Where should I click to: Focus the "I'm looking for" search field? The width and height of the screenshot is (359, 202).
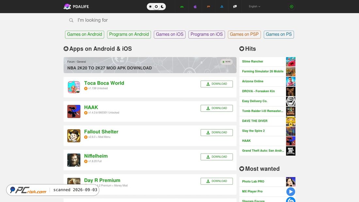pyautogui.click(x=180, y=20)
